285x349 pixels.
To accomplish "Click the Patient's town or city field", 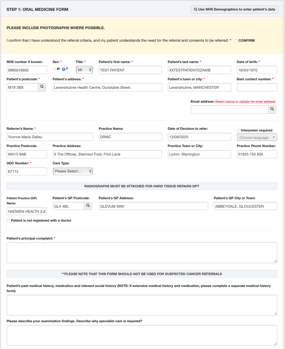I will [x=199, y=87].
